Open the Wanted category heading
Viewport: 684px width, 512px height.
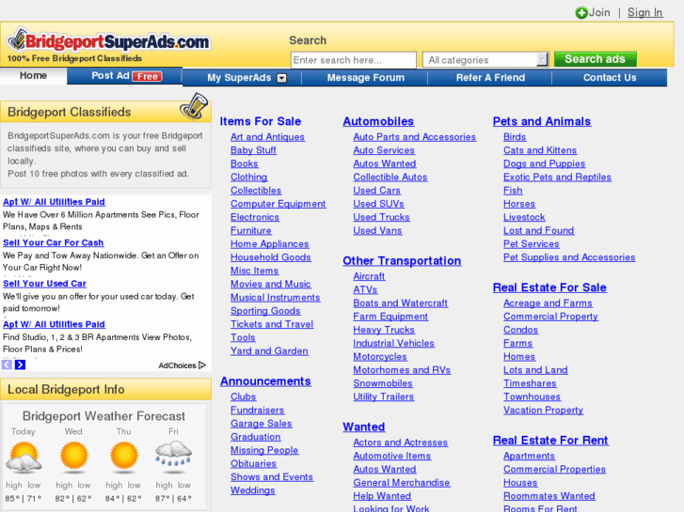click(x=364, y=427)
